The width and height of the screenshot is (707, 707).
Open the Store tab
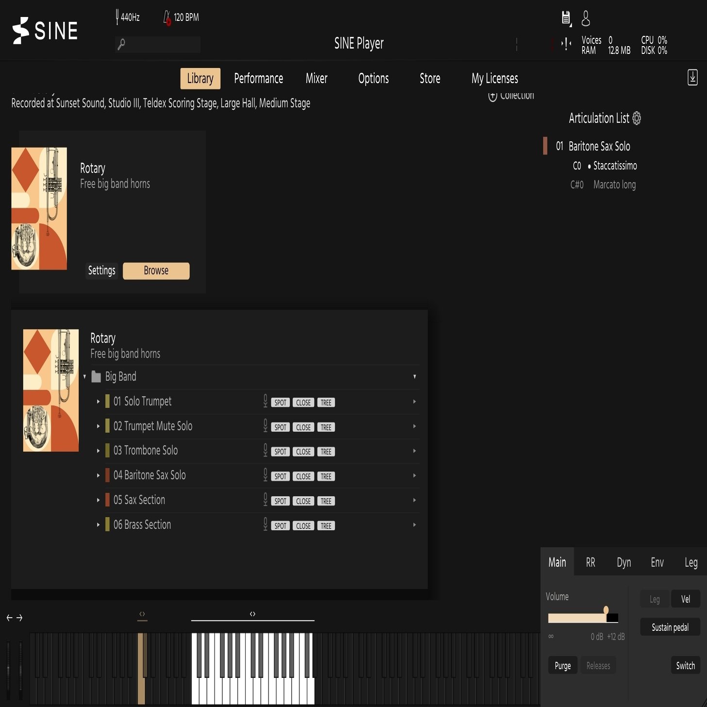click(430, 79)
